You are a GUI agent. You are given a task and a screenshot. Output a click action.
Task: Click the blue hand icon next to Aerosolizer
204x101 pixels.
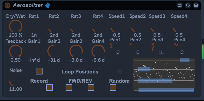pos(47,5)
